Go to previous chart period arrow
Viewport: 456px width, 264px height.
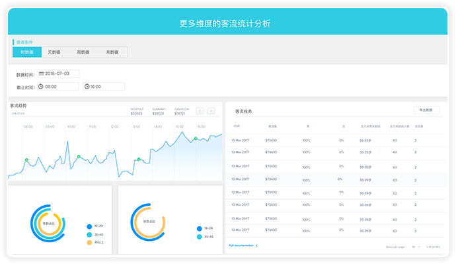[200, 111]
